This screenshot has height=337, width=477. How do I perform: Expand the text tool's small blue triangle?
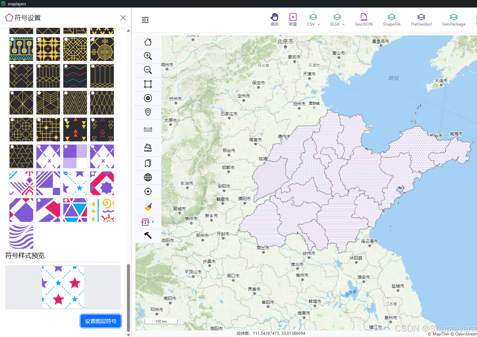(x=153, y=222)
